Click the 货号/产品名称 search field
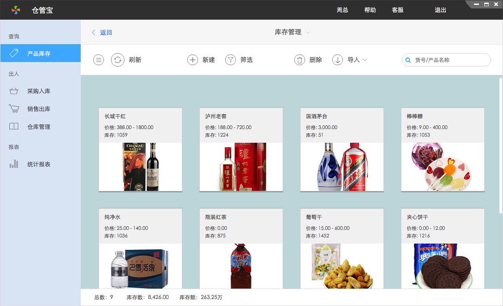503x306 pixels. (450, 60)
